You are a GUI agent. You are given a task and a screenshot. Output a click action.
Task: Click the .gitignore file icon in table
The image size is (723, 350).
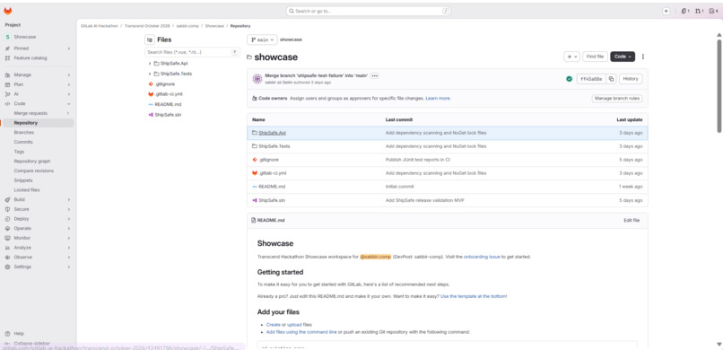point(255,160)
